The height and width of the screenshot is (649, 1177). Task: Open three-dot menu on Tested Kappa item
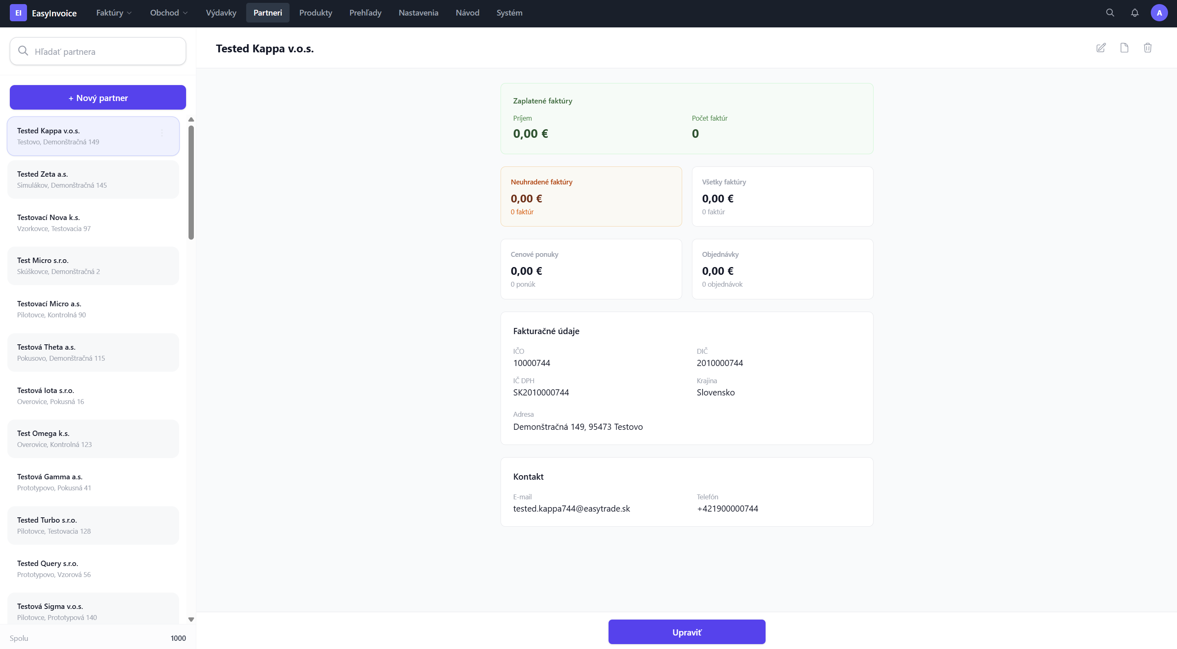(162, 133)
